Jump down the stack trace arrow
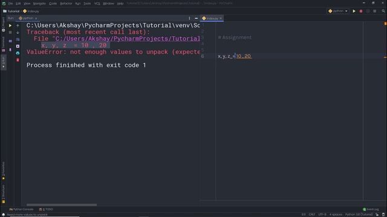Viewport: 387px width, 217px height. [18, 33]
